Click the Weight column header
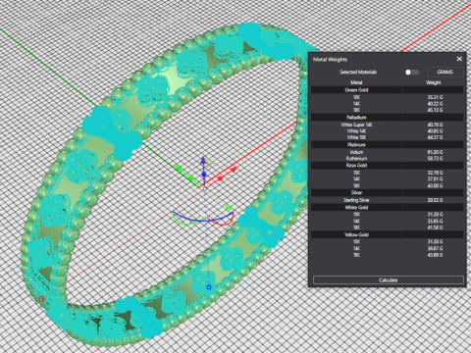The width and height of the screenshot is (471, 353). pos(433,82)
